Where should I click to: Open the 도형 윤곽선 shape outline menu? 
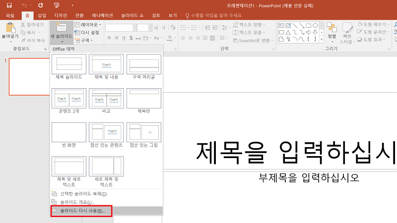click(x=373, y=32)
